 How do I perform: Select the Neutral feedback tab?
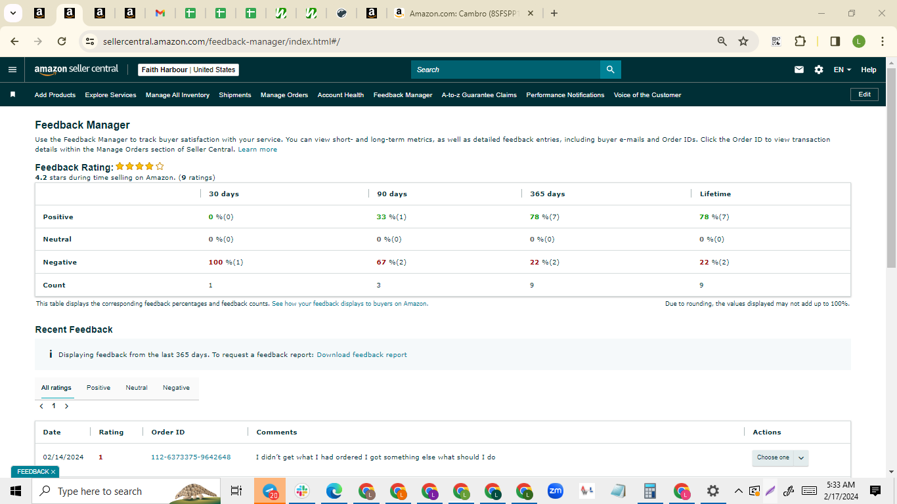pyautogui.click(x=137, y=388)
